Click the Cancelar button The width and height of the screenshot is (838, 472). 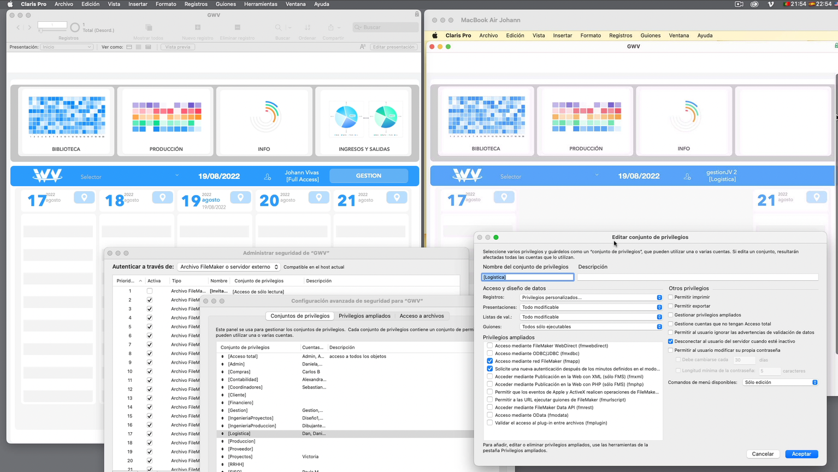(763, 454)
